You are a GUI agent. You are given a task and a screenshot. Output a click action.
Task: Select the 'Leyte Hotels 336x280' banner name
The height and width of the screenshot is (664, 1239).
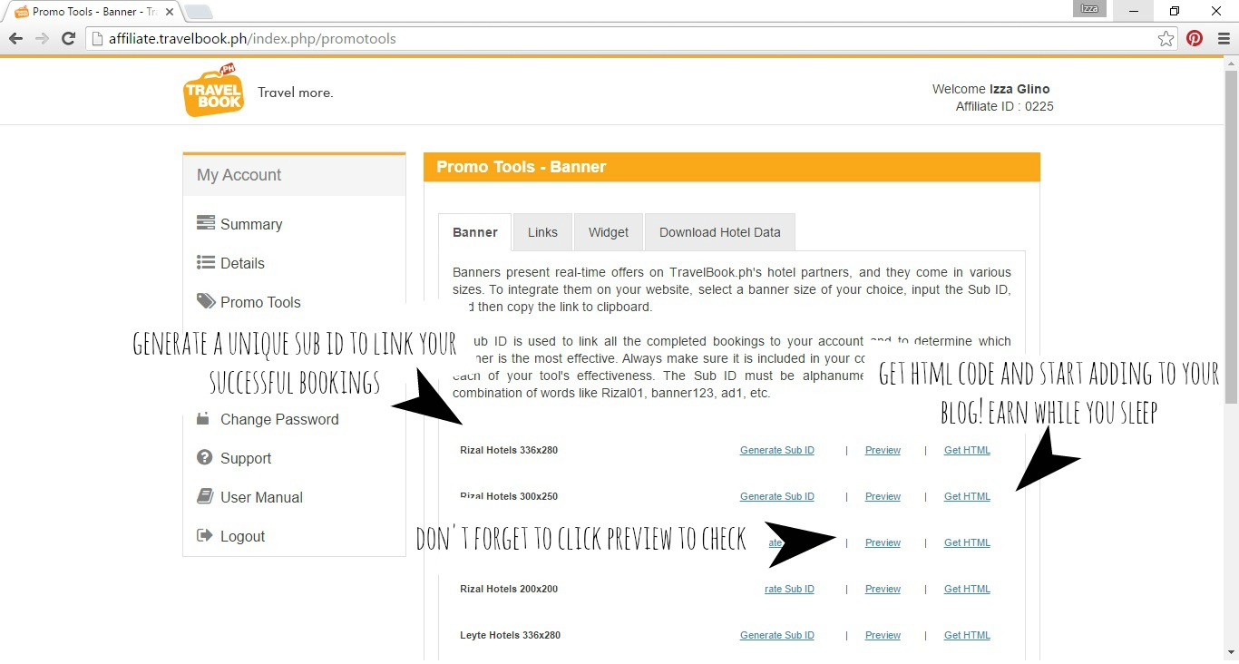click(x=510, y=635)
